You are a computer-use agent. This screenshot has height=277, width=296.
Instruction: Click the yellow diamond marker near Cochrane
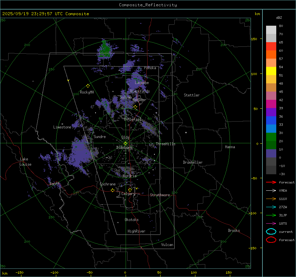click(x=112, y=190)
